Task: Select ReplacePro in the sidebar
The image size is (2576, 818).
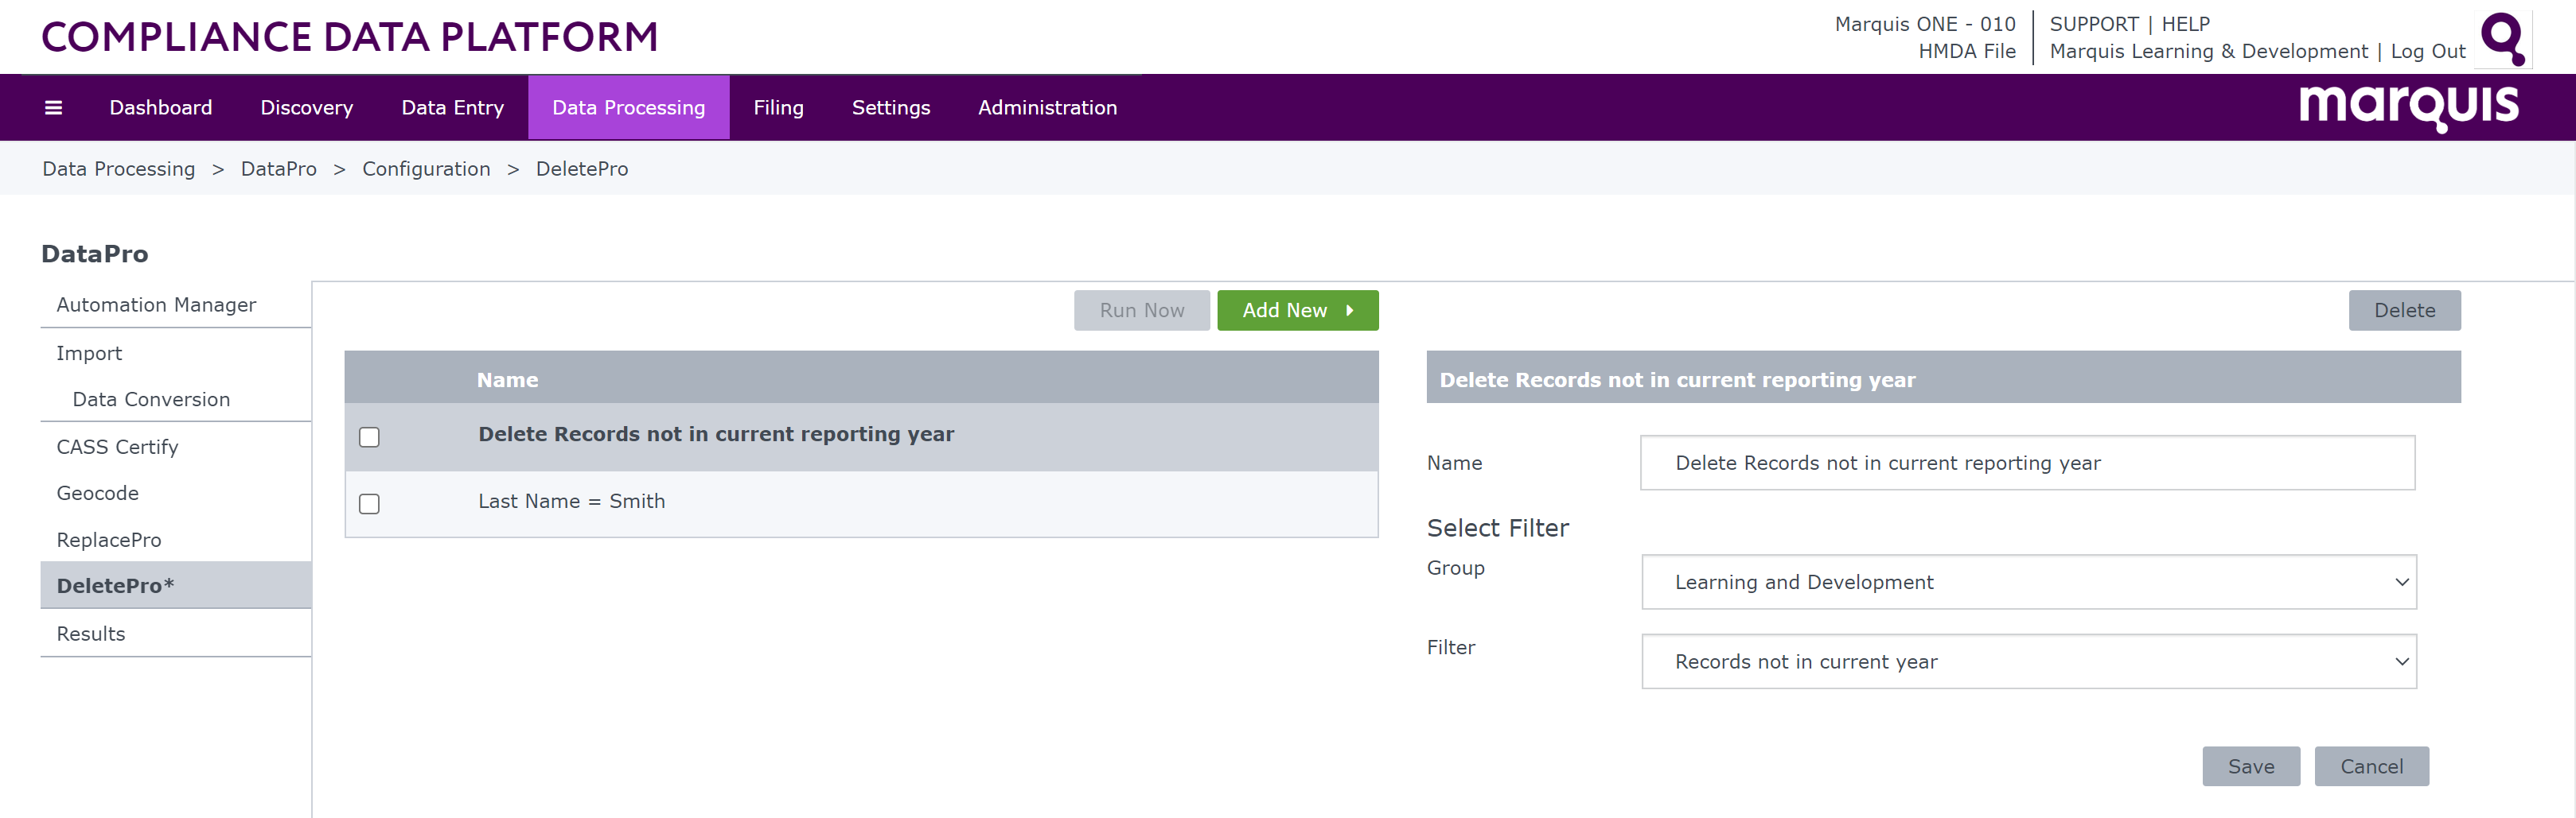Action: (176, 541)
